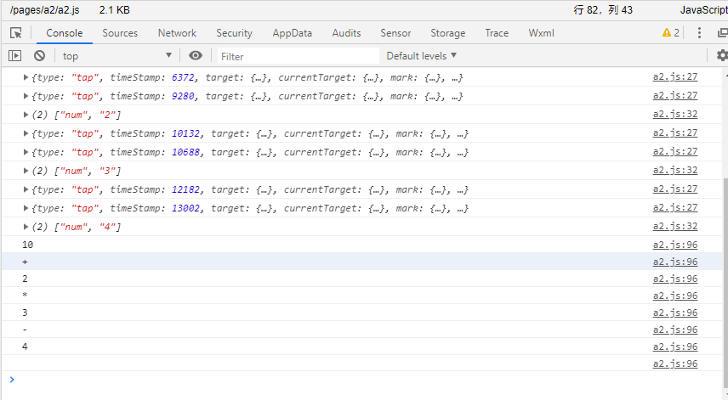The width and height of the screenshot is (728, 400).
Task: Switch to the Storage tab
Action: click(447, 33)
